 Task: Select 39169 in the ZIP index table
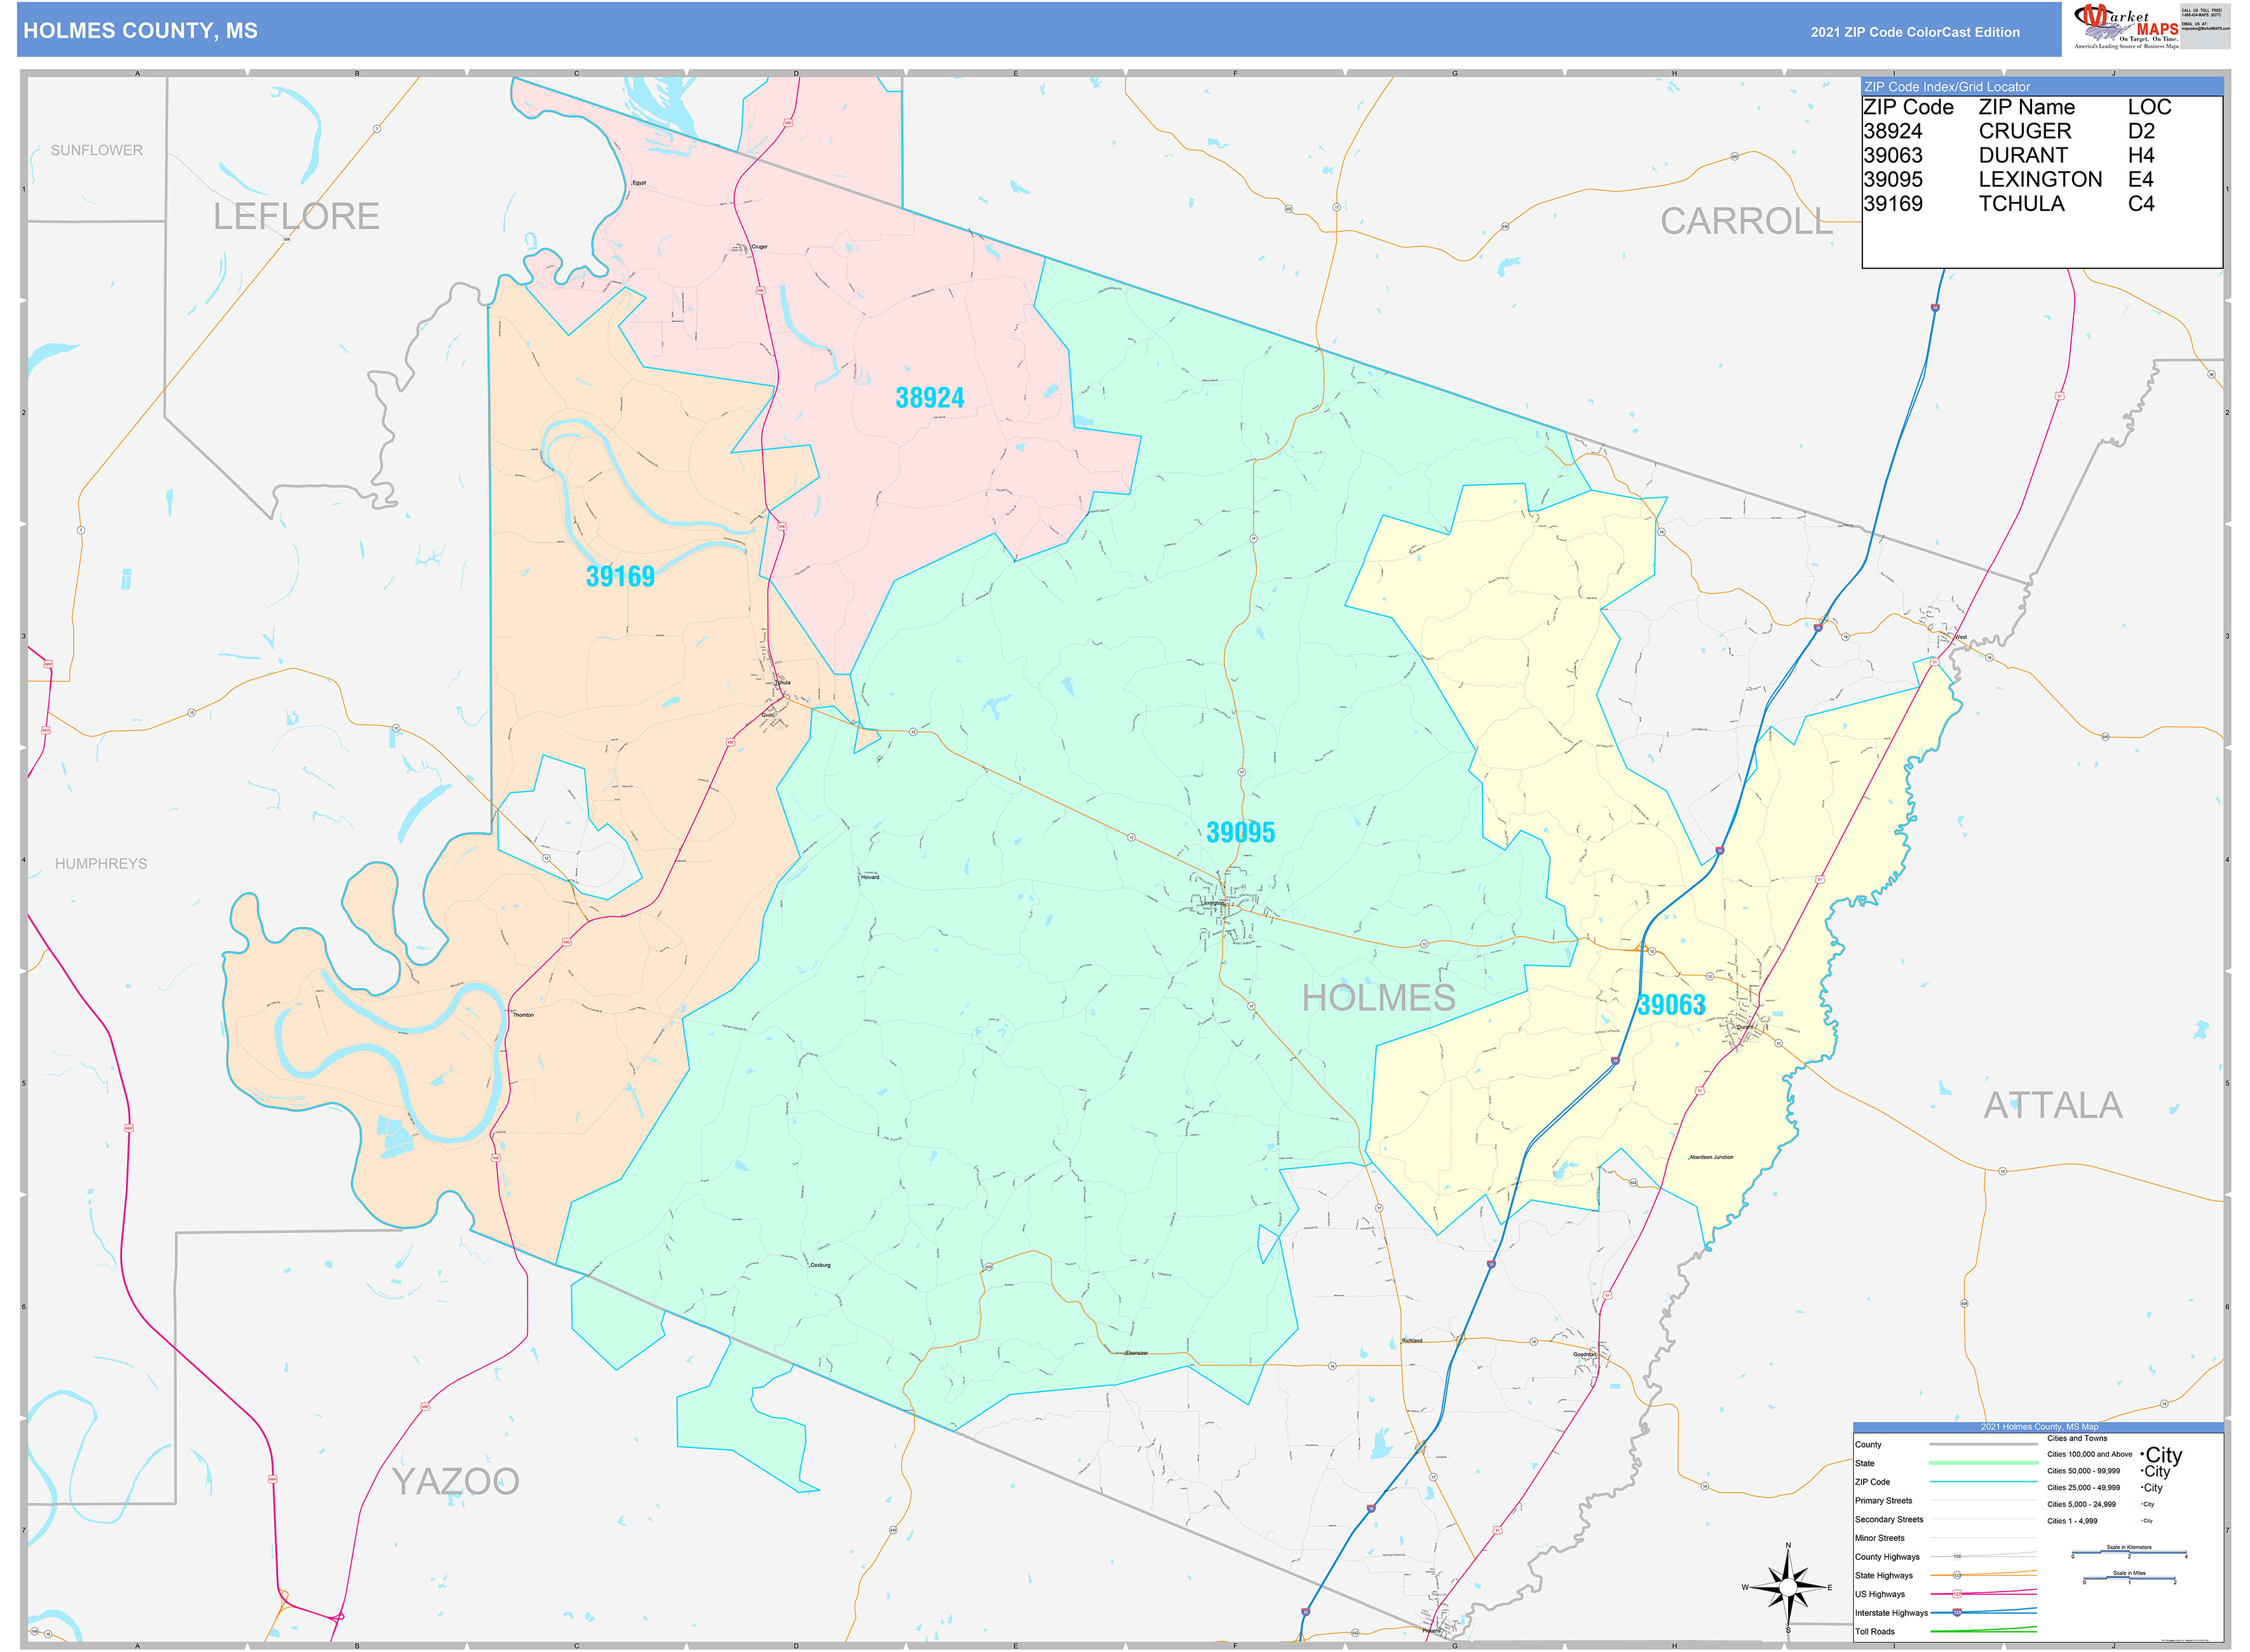coord(1892,204)
